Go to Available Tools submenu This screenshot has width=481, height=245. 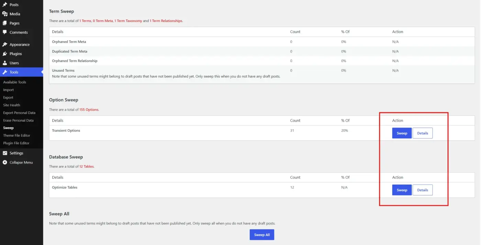[x=15, y=82]
